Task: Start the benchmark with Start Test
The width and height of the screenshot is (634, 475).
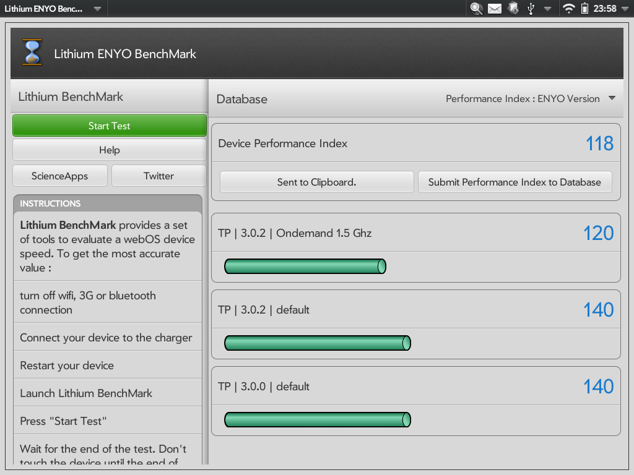Action: [110, 126]
